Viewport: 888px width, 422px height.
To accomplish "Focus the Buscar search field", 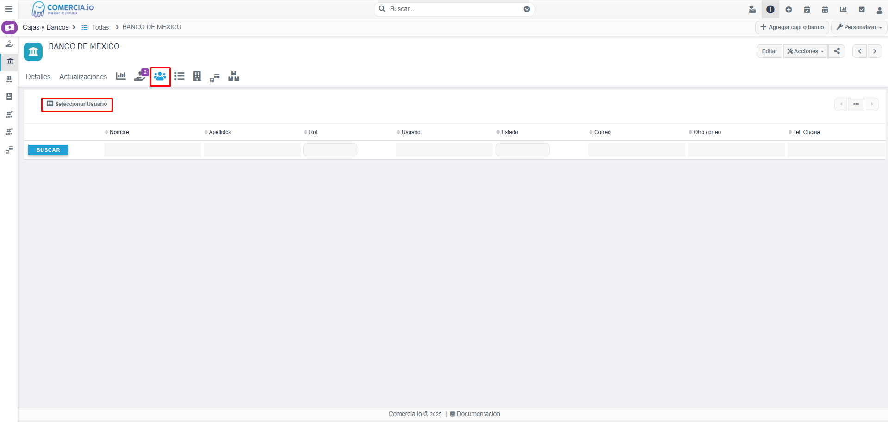I will click(454, 9).
